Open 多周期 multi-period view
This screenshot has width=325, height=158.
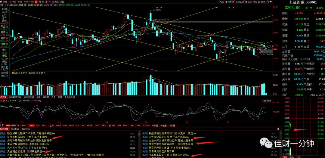point(56,2)
